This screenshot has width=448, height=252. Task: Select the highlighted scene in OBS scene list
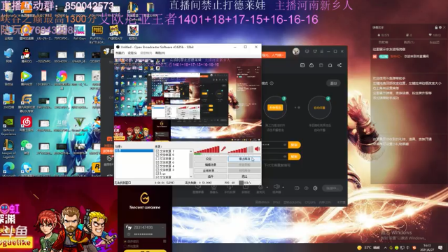[x=134, y=150]
